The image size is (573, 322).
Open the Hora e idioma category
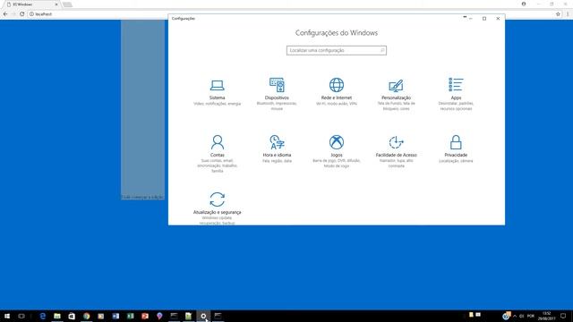tap(277, 148)
